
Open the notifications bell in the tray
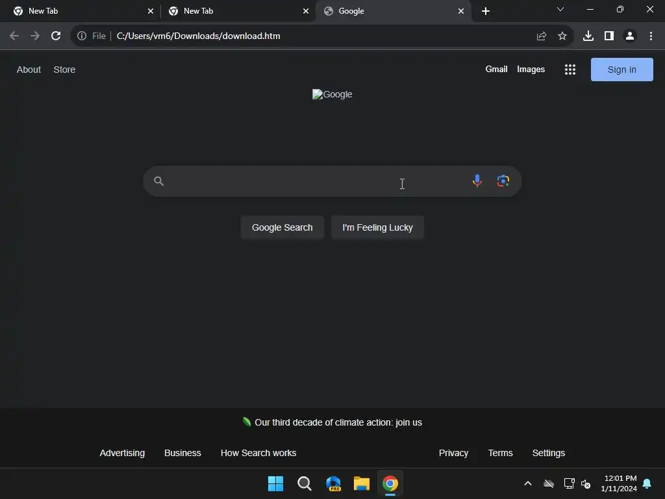click(x=647, y=483)
